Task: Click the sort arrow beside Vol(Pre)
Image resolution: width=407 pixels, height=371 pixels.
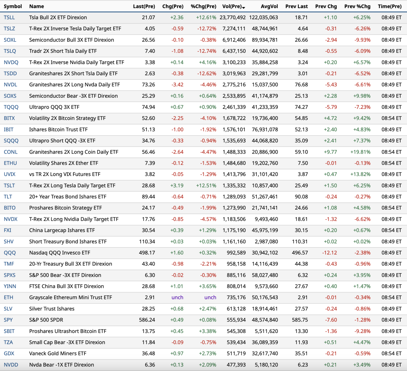Action: 244,7
